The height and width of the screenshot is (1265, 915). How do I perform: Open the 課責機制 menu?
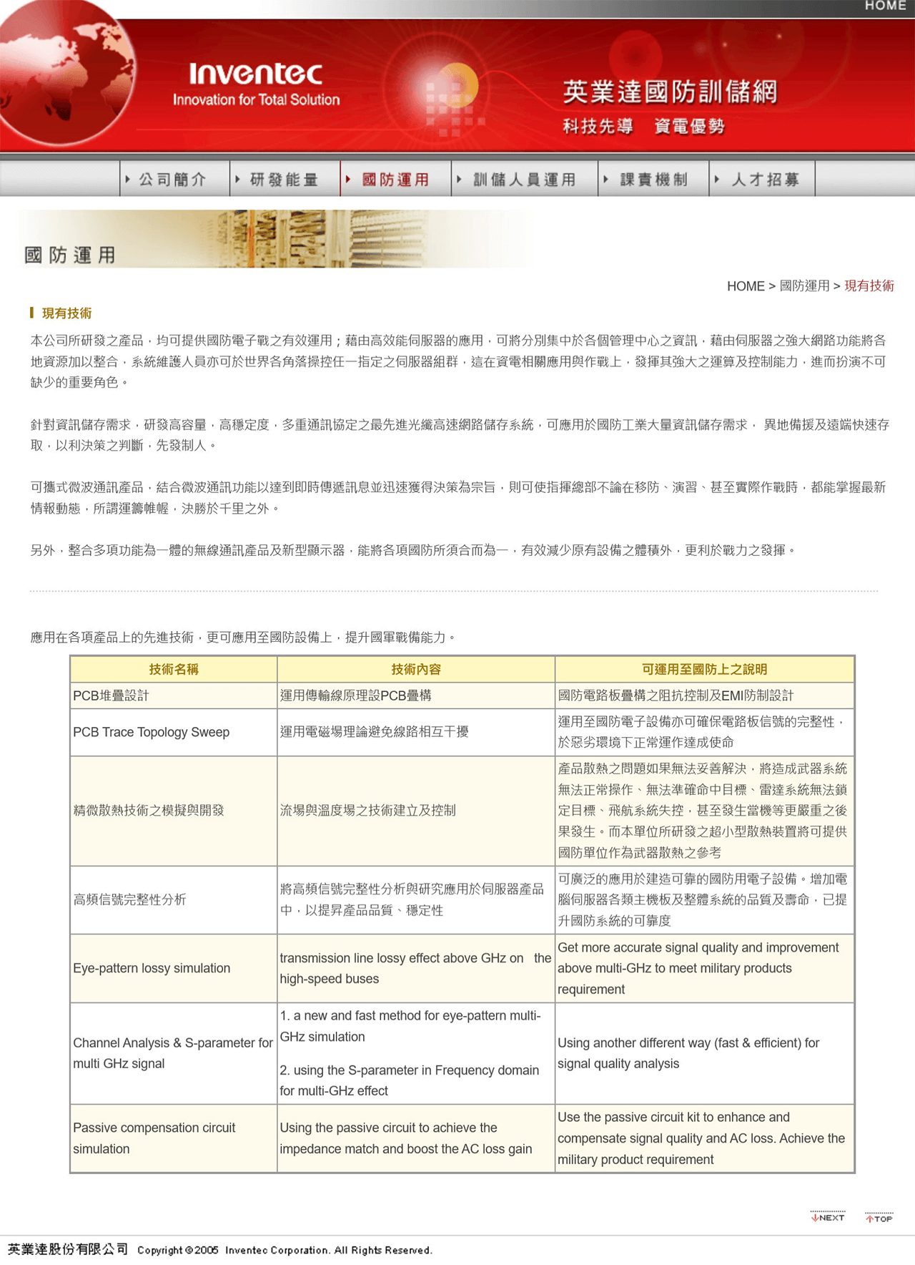coord(653,179)
